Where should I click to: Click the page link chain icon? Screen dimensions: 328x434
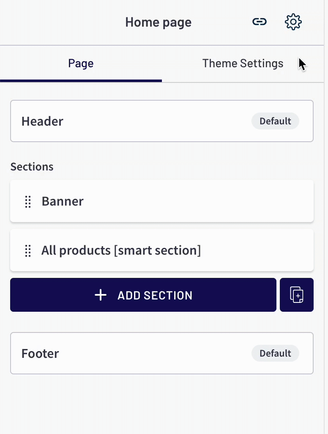point(260,22)
